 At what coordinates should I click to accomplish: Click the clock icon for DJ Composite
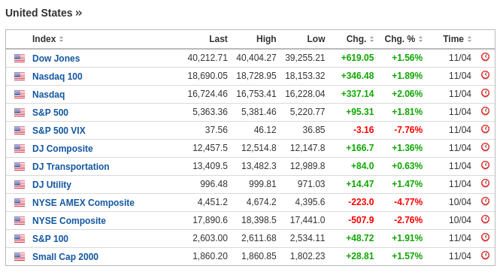[486, 147]
